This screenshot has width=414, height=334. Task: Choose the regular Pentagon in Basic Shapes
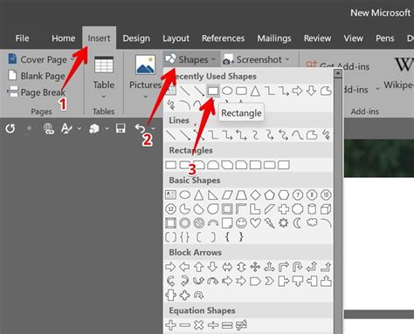[x=270, y=194]
